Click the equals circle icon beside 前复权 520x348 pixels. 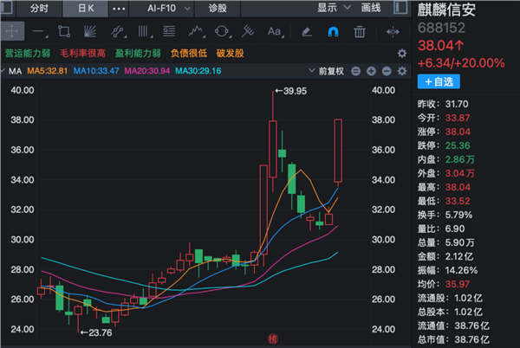click(x=356, y=71)
